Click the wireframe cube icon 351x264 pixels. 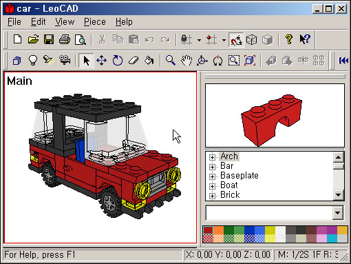252,39
